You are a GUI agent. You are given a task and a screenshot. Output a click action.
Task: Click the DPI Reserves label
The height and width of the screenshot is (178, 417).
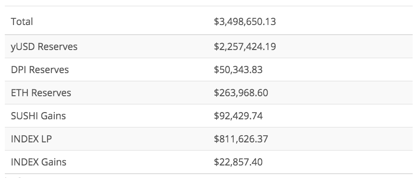(x=40, y=70)
